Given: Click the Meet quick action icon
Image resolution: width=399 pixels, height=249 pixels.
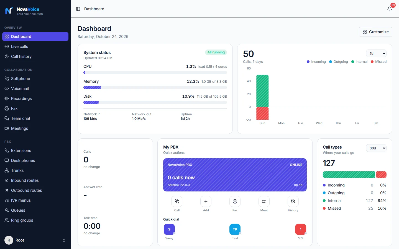Looking at the screenshot, I should 264,201.
